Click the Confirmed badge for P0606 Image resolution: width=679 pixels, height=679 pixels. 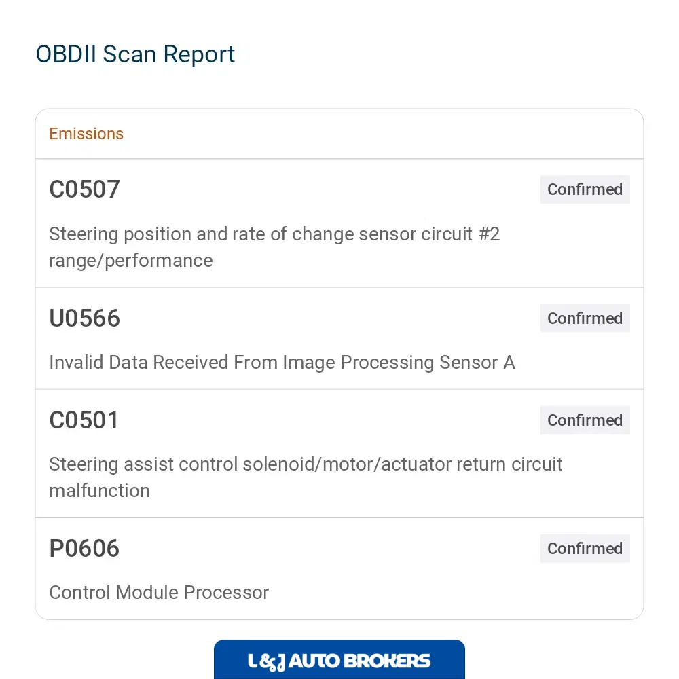click(585, 548)
